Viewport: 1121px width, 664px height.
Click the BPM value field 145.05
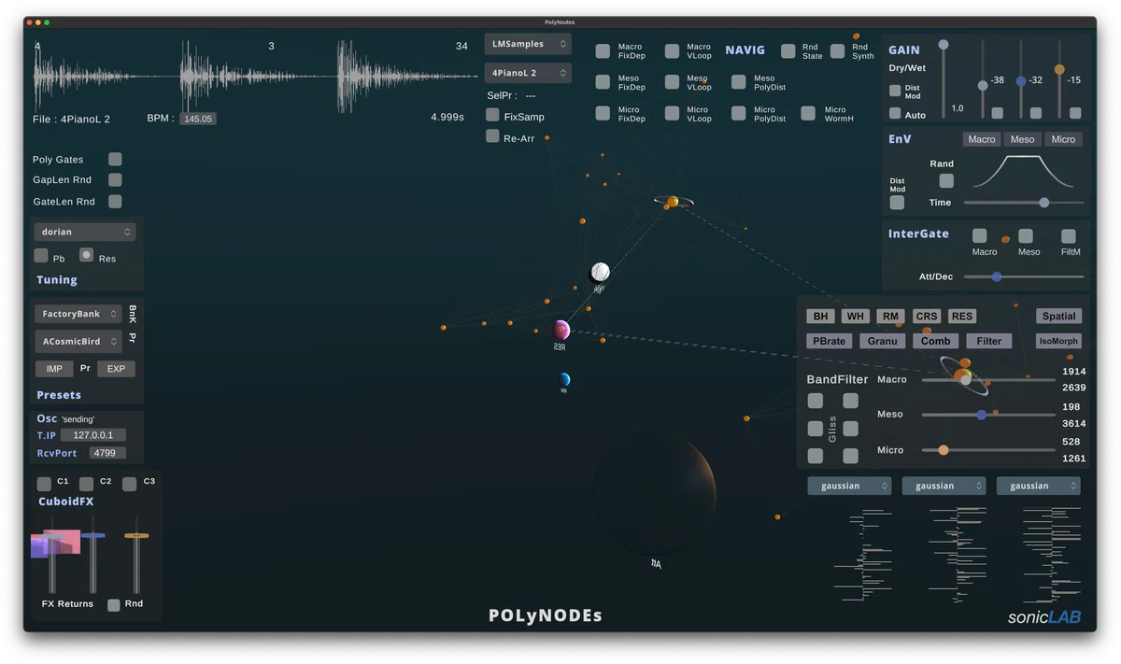pos(198,119)
